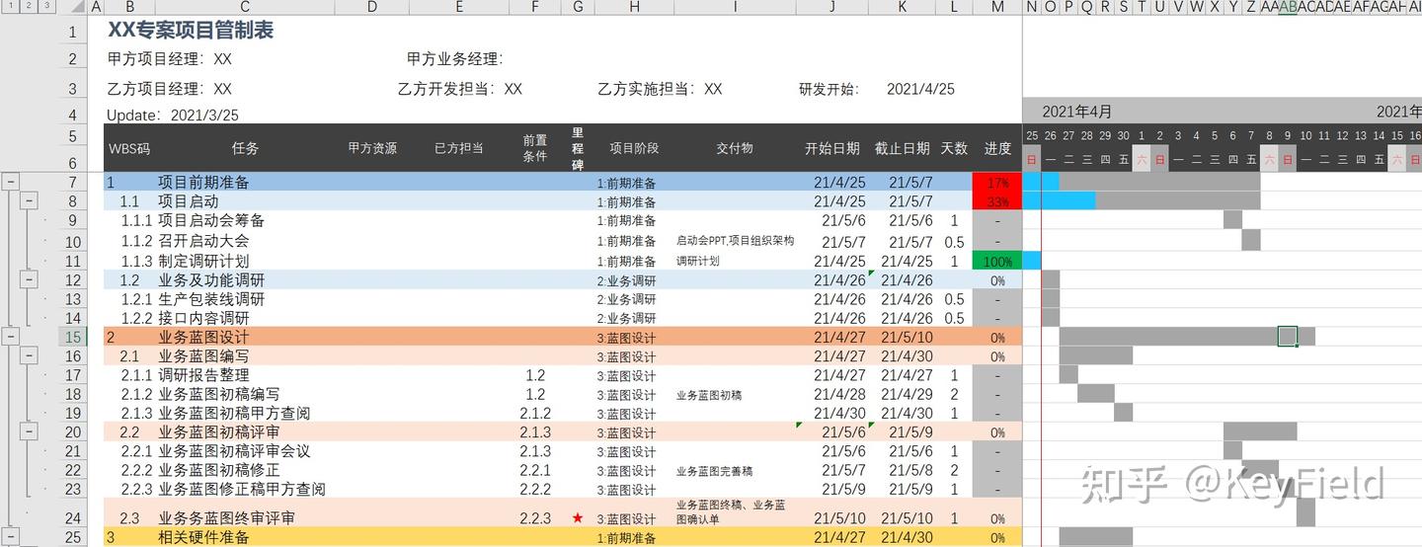Show outline level 3 rows
This screenshot has height=547, width=1422.
click(47, 6)
